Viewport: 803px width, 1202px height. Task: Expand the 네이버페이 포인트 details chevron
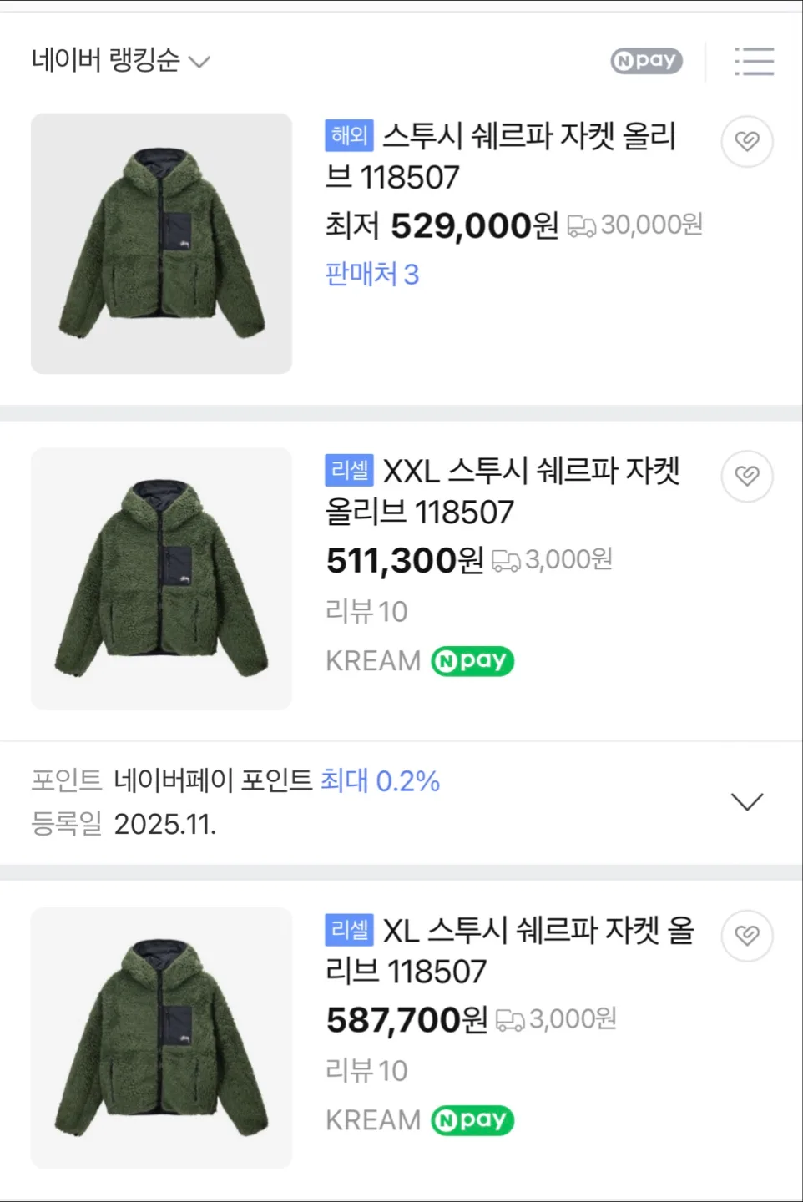coord(746,802)
